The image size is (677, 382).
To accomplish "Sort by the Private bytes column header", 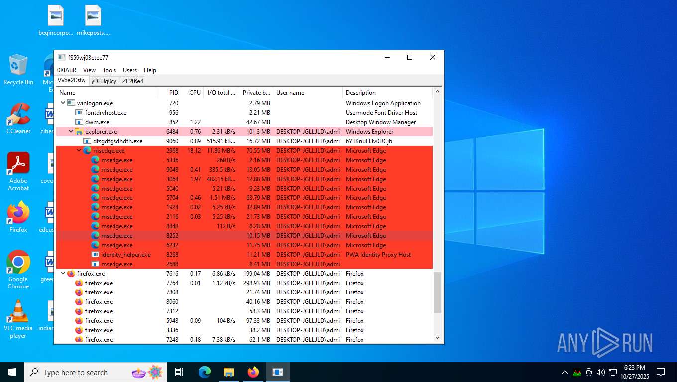I will pos(256,93).
